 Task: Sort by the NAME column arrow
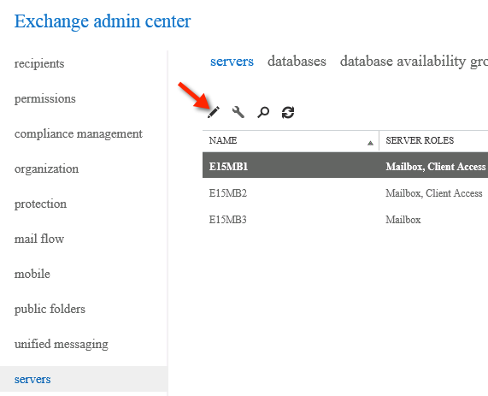370,143
